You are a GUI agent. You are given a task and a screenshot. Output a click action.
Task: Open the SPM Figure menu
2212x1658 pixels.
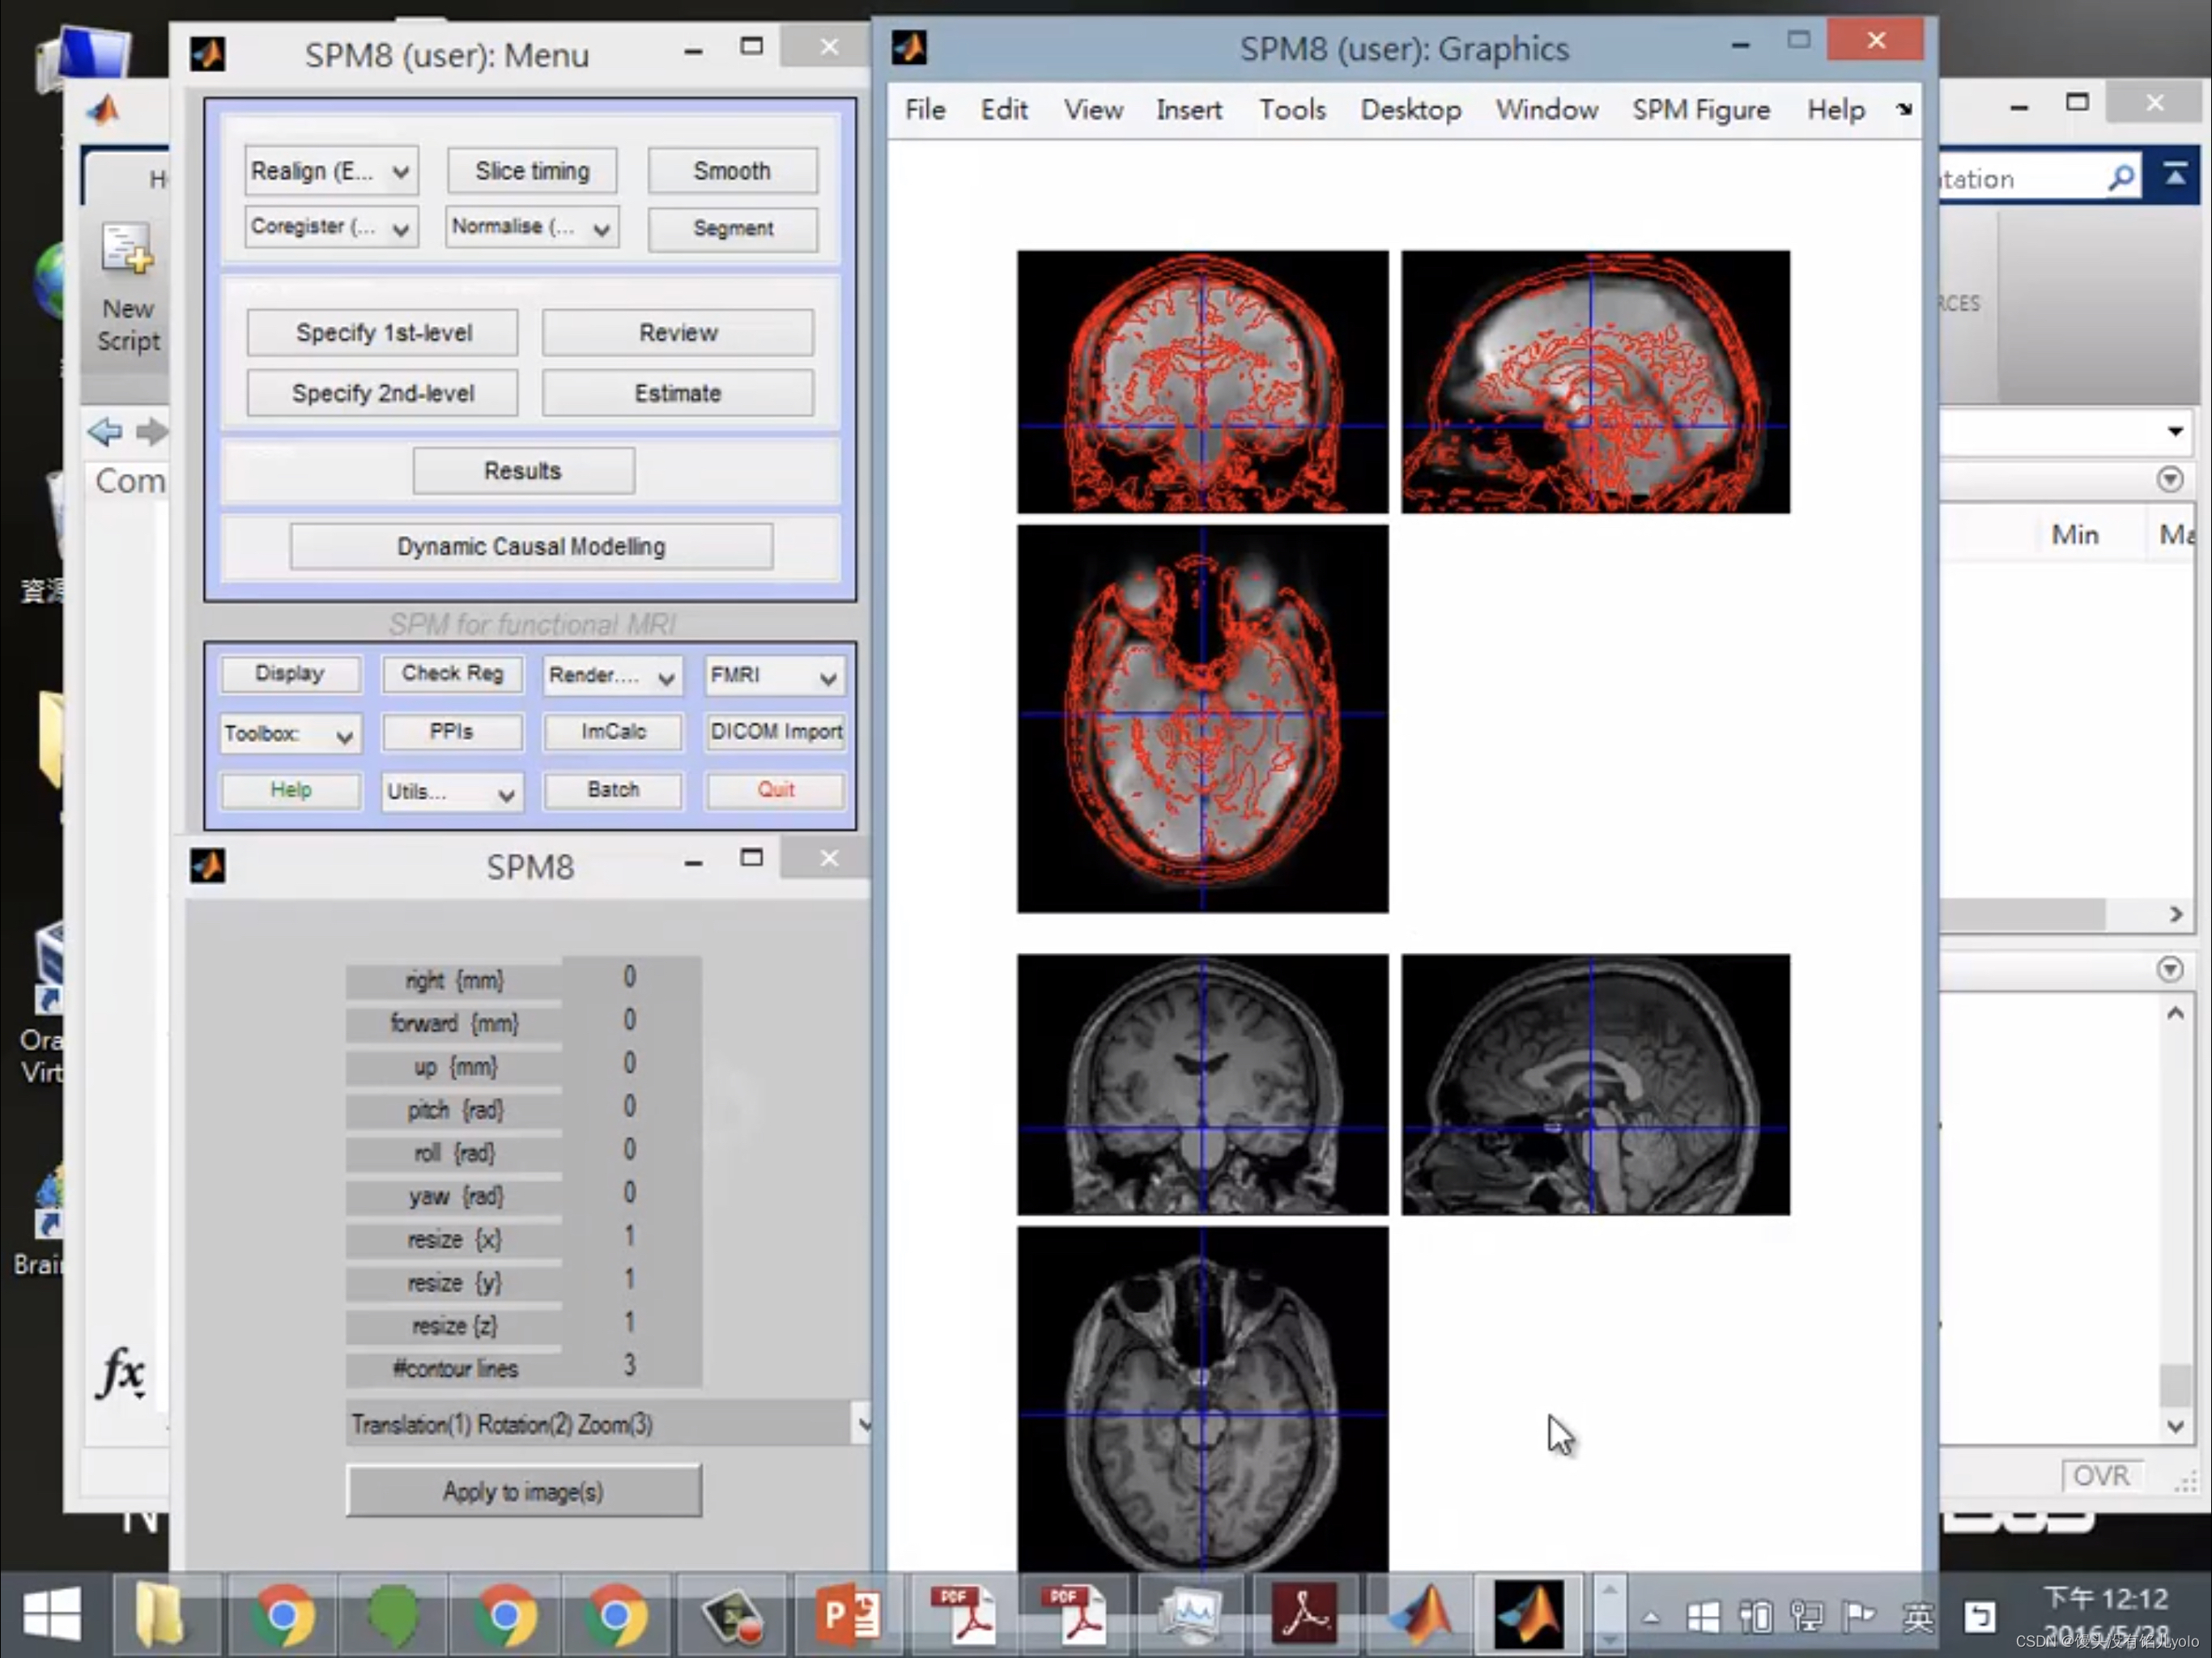1701,110
